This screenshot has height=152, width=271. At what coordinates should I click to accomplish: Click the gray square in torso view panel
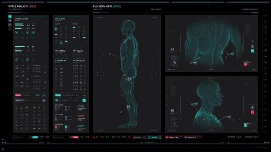[x=252, y=46]
